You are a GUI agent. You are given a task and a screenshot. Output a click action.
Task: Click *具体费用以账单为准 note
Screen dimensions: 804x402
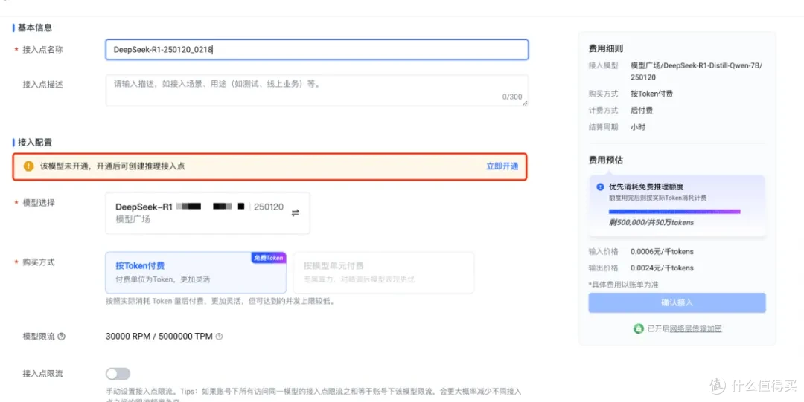click(x=624, y=284)
